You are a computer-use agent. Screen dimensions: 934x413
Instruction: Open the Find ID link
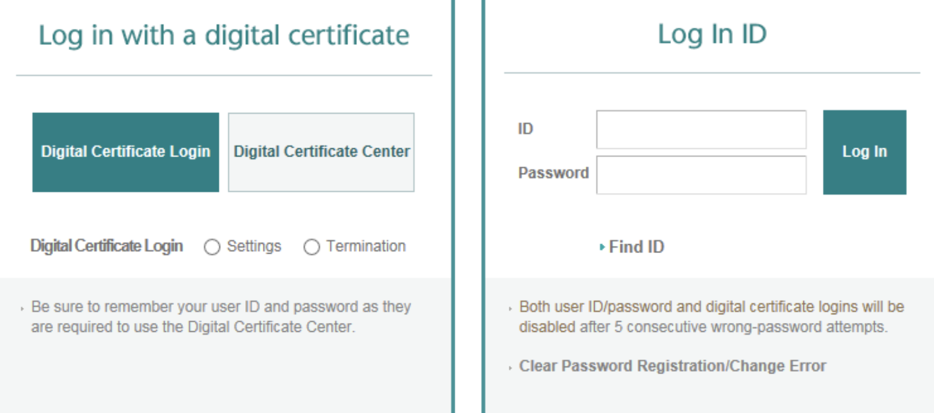[636, 247]
